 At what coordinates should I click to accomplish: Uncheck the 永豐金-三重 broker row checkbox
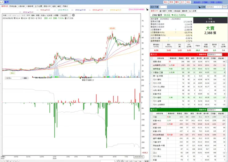pos(151,73)
